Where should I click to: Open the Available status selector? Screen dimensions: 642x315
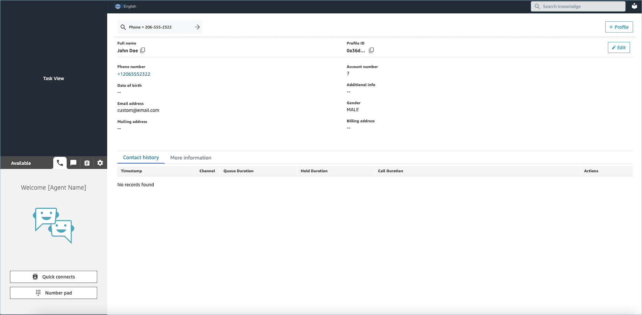(21, 163)
